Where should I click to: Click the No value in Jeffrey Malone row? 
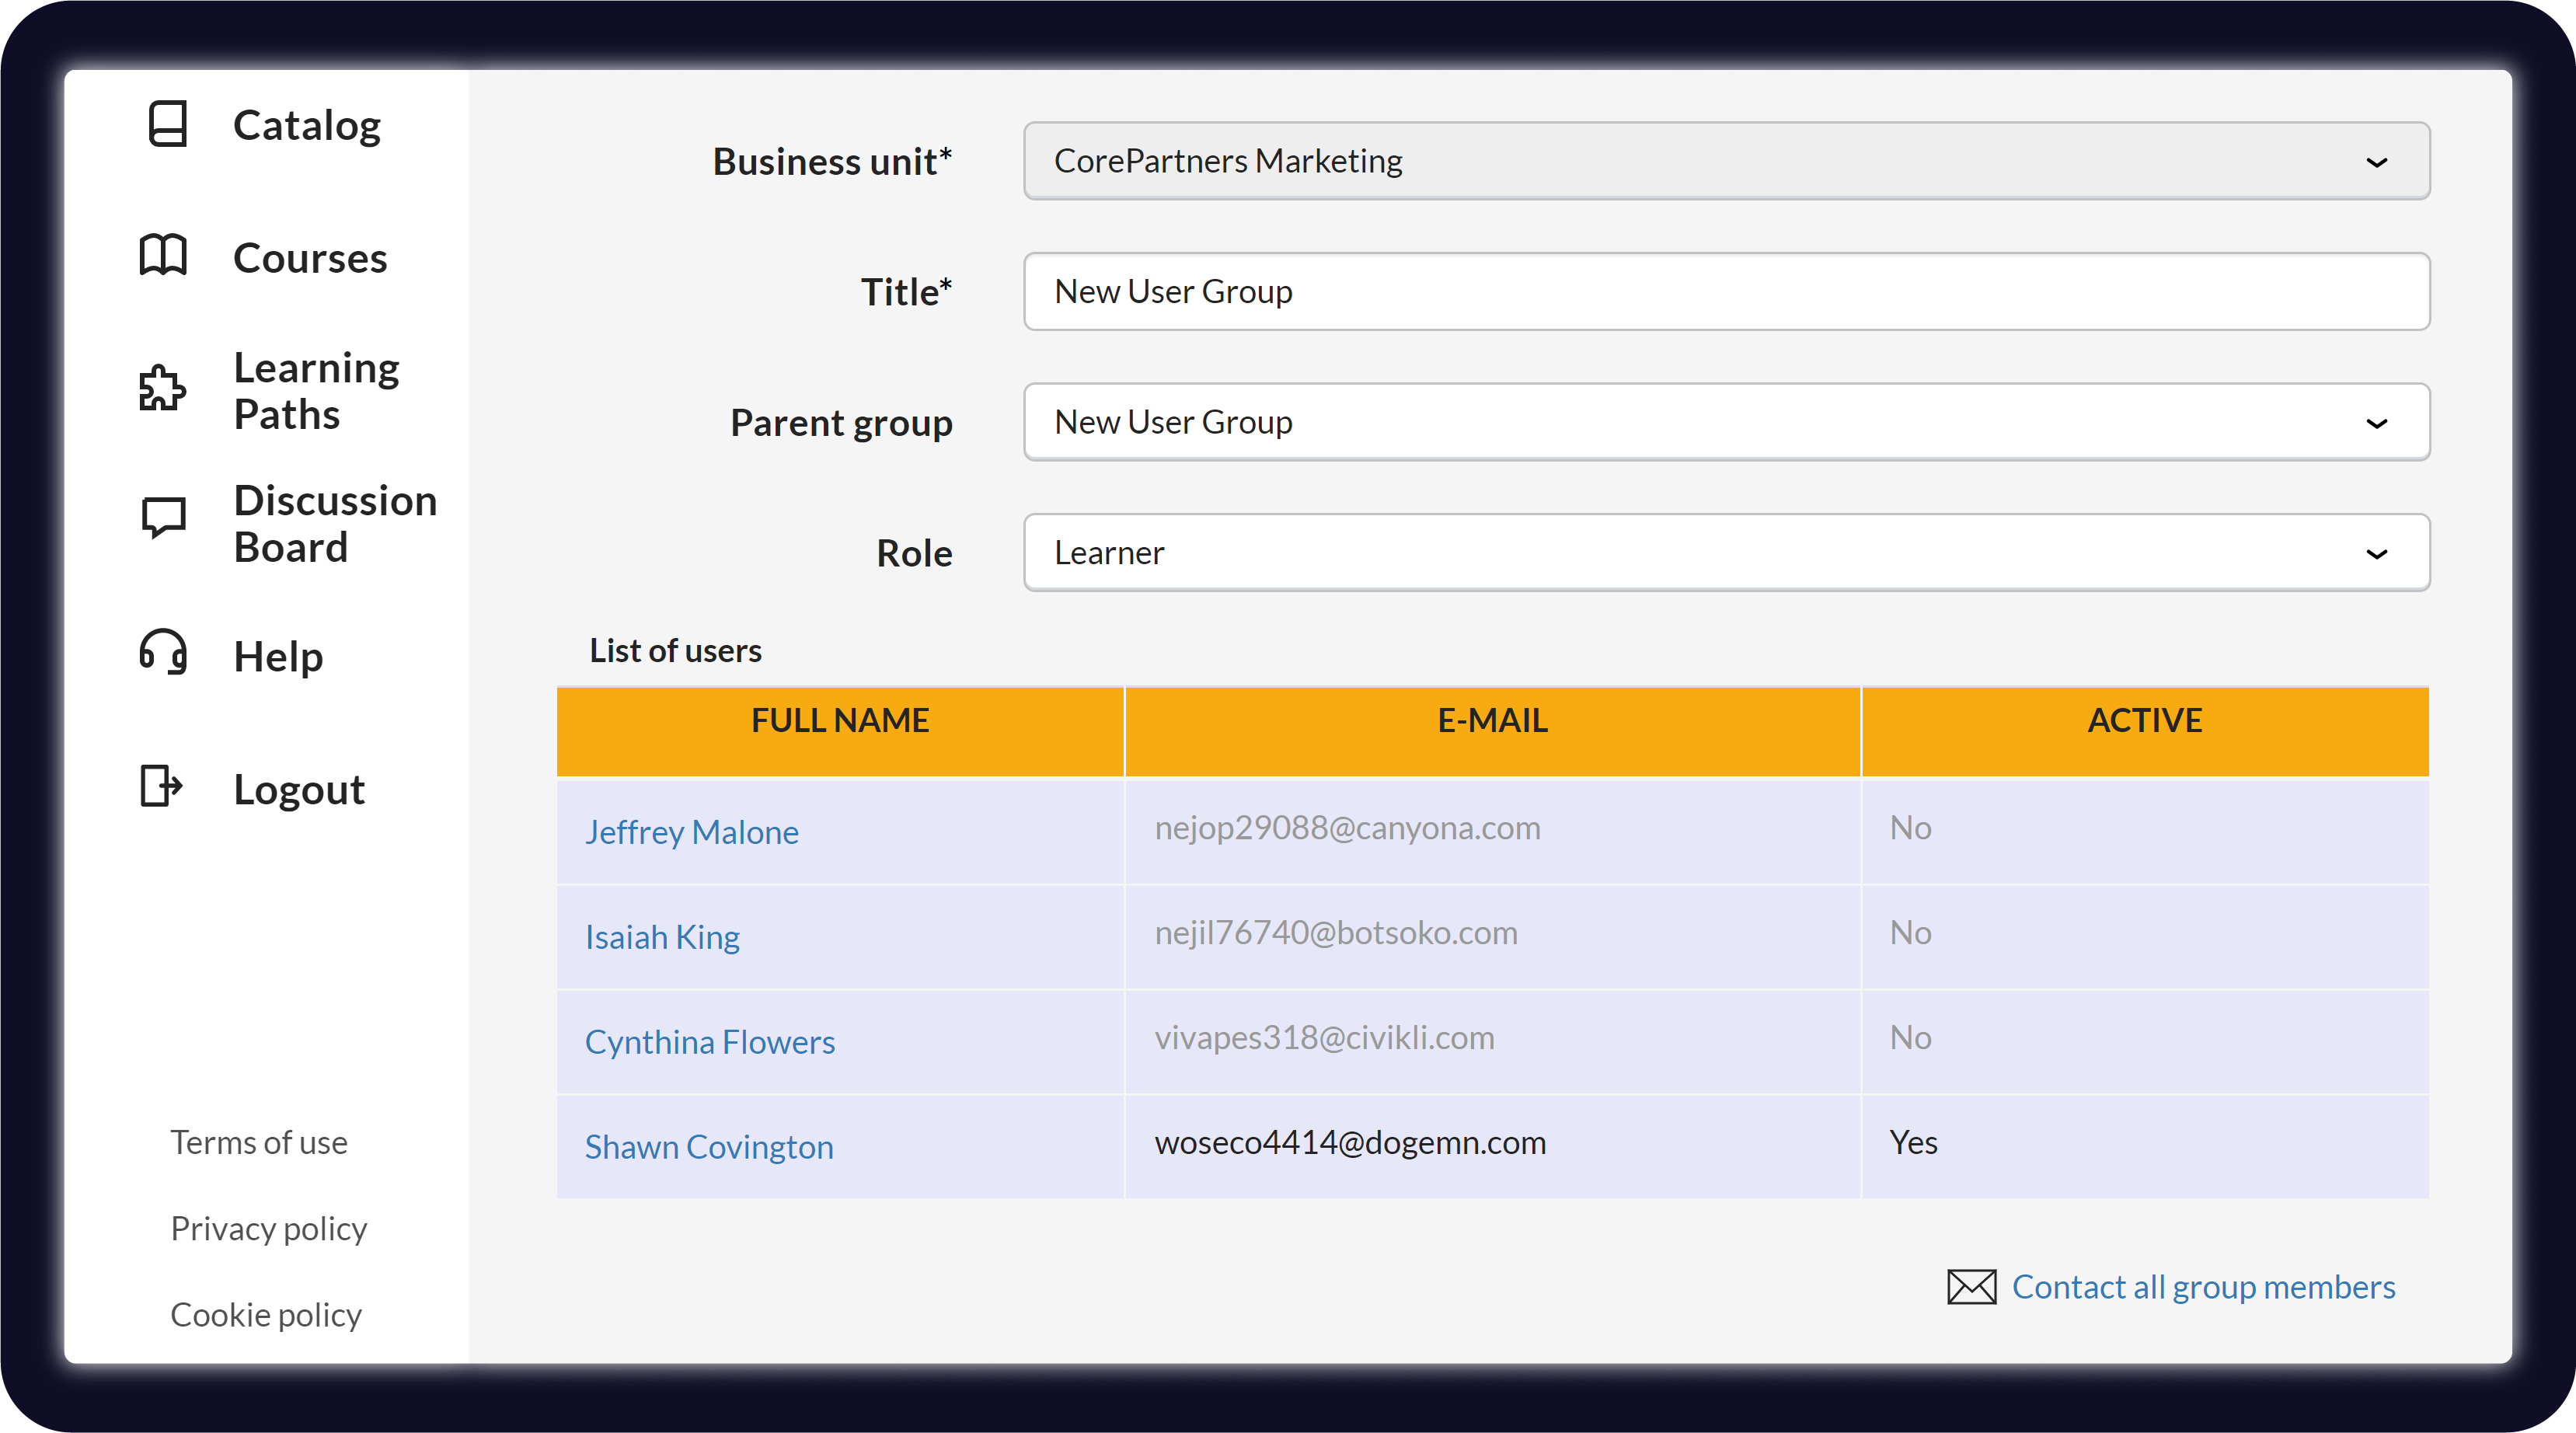click(1910, 828)
